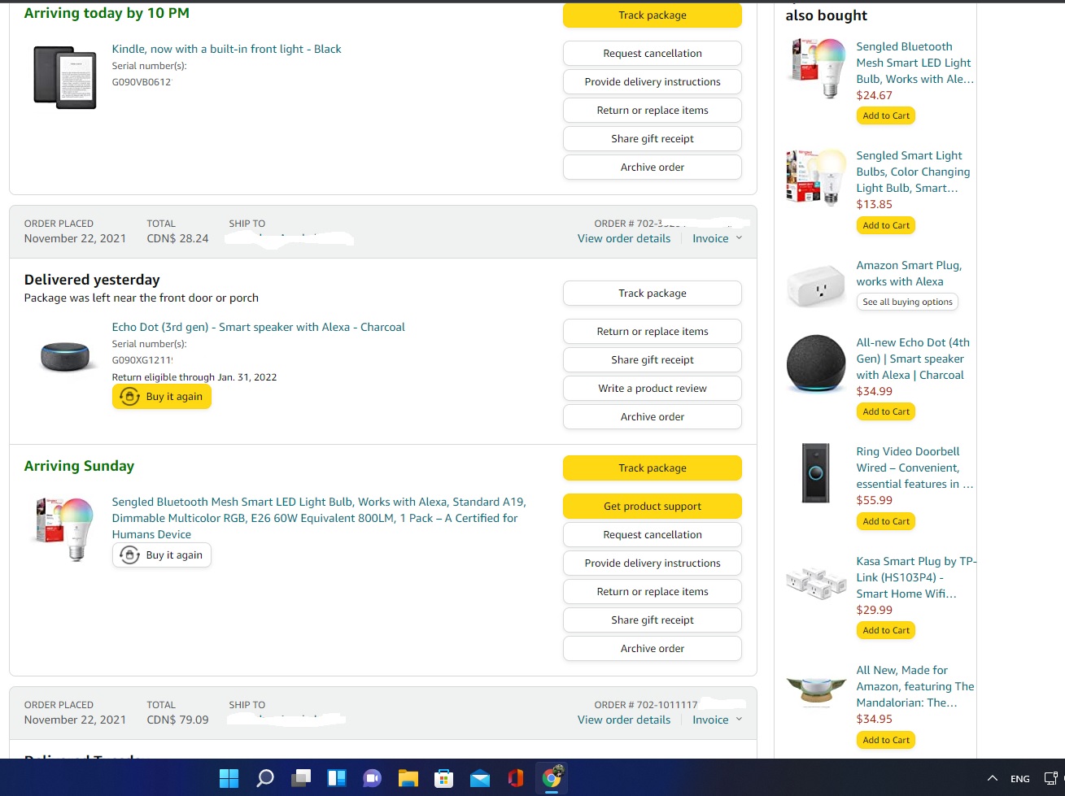Viewport: 1065px width, 796px height.
Task: See all buying options for Amazon Smart Plug
Action: [907, 302]
